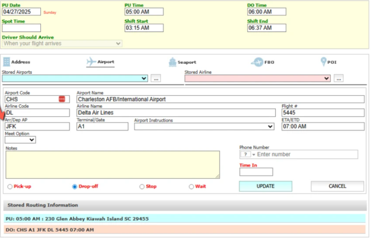
Task: Click the Seaport ship icon
Action: point(172,62)
